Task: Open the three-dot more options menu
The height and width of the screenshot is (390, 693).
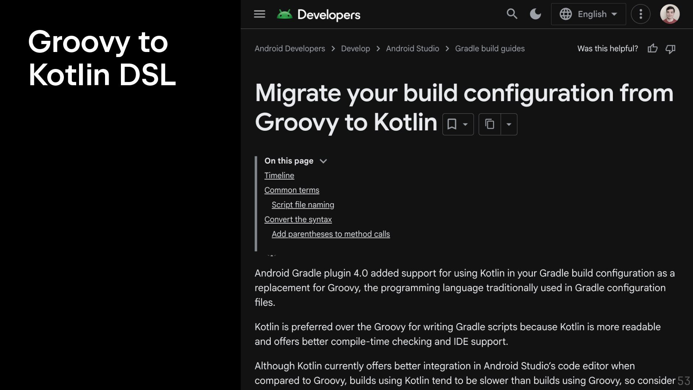Action: [x=641, y=14]
